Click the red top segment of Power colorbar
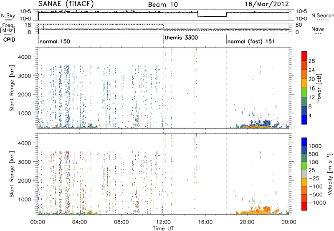Image resolution: width=334 pixels, height=231 pixels. tap(304, 56)
